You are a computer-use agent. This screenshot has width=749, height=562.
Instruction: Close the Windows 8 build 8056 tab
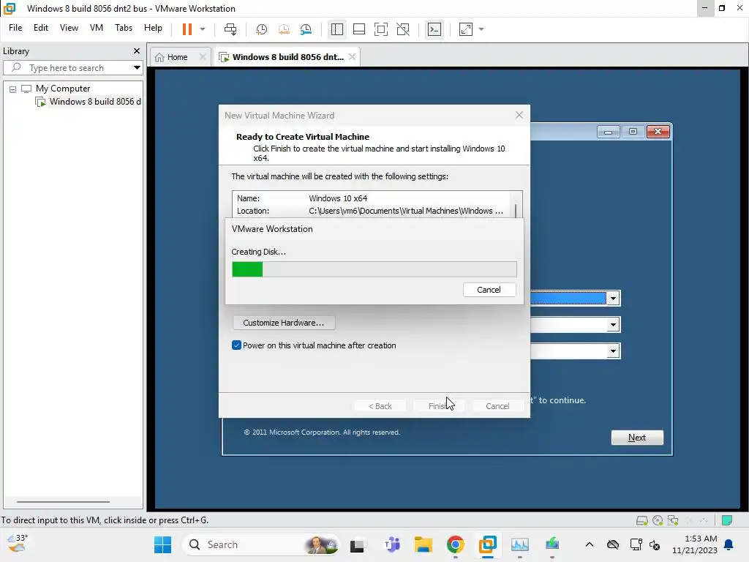352,57
